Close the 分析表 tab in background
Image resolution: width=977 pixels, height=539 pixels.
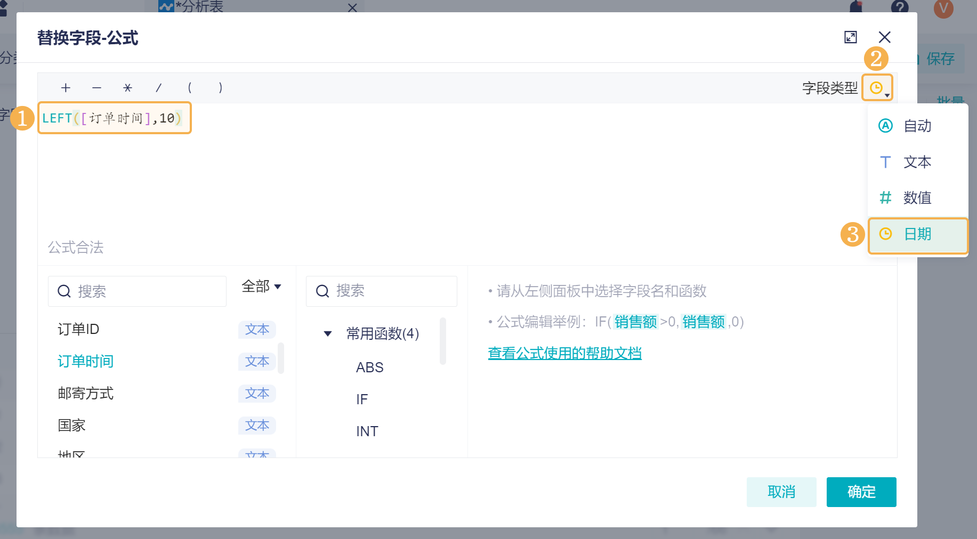pyautogui.click(x=352, y=7)
